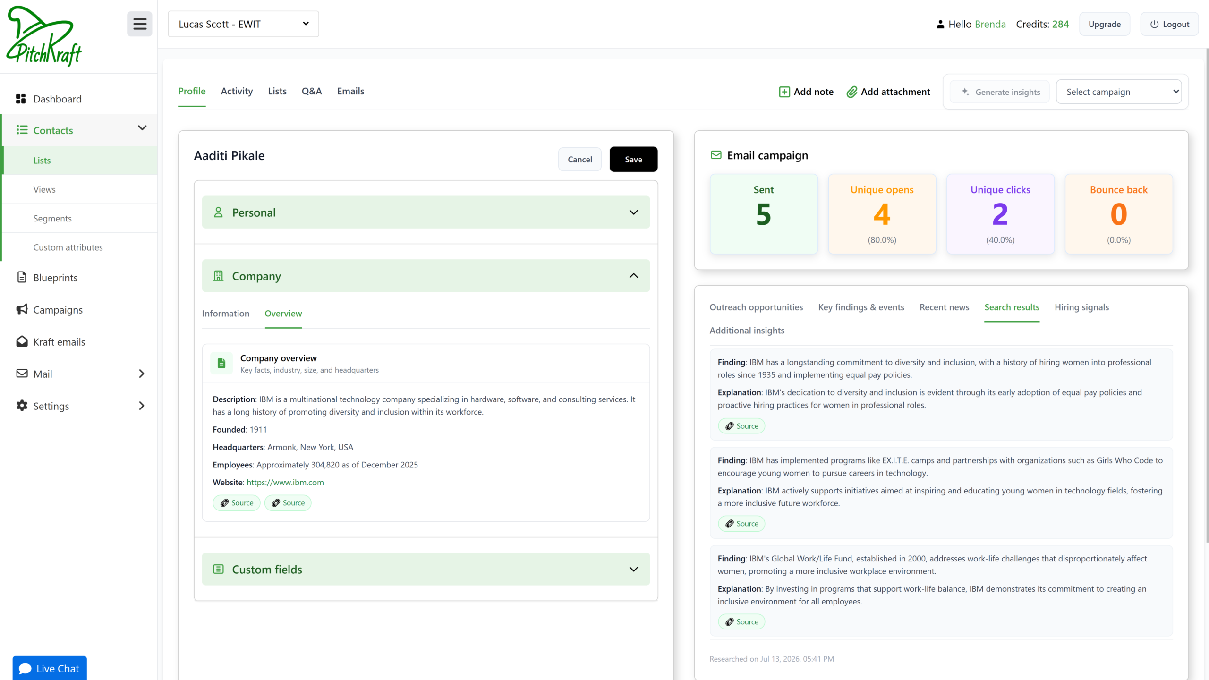Image resolution: width=1209 pixels, height=680 pixels.
Task: Click the Campaigns megaphone icon
Action: click(x=22, y=309)
